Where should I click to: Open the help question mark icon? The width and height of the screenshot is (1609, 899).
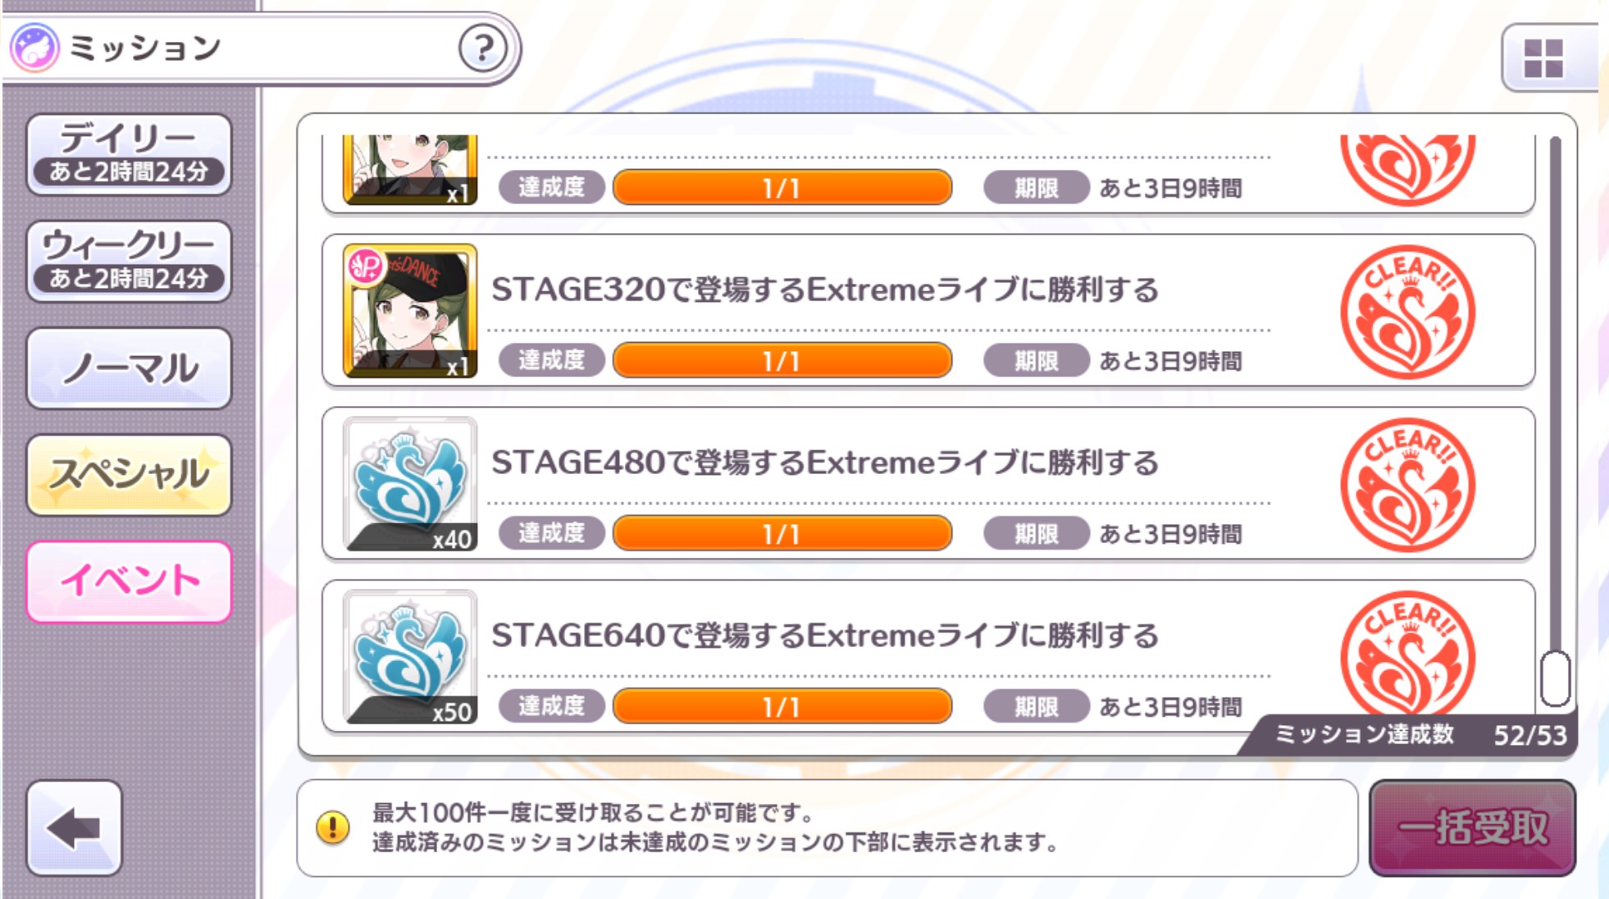pyautogui.click(x=483, y=49)
